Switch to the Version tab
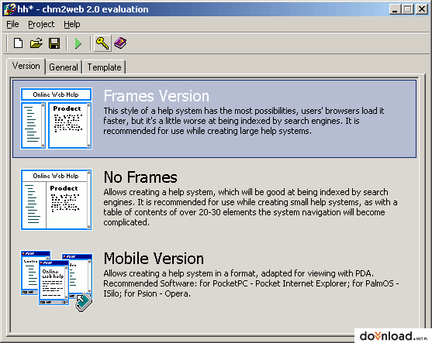Screen dimensions: 432x343 pyautogui.click(x=26, y=67)
